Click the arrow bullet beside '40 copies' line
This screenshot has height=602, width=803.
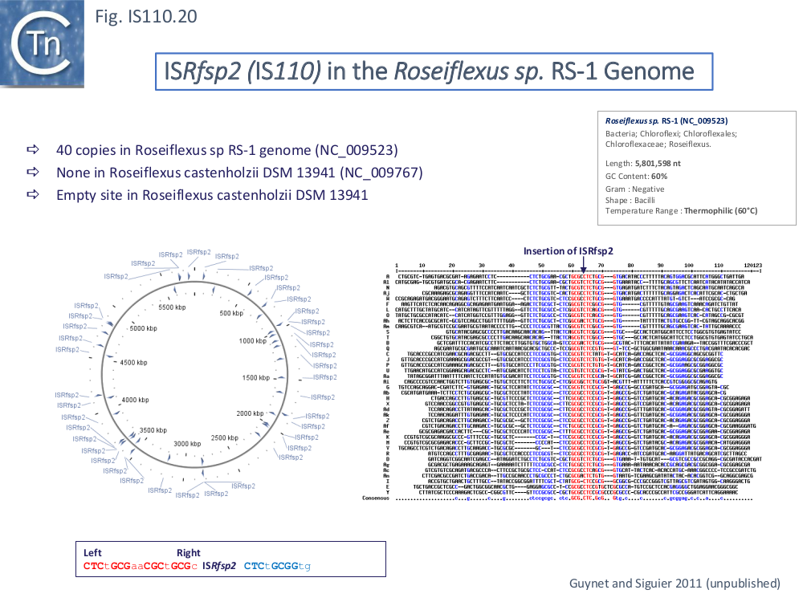tap(33, 150)
